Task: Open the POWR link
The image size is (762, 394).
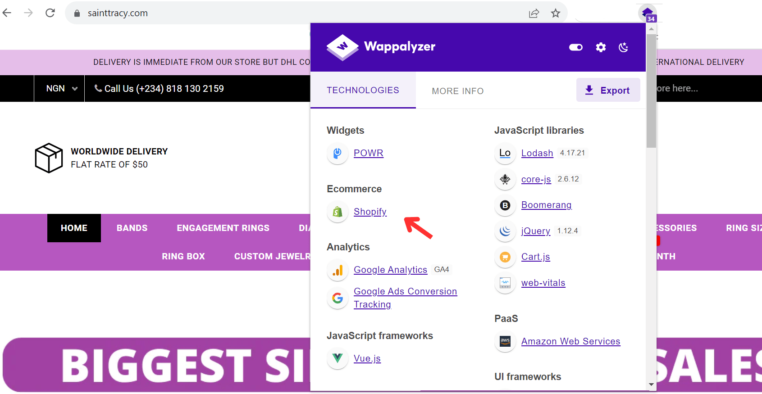Action: (x=369, y=153)
